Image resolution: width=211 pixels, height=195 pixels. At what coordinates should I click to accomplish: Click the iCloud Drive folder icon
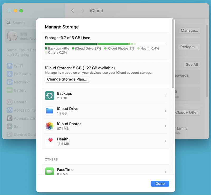point(50,111)
